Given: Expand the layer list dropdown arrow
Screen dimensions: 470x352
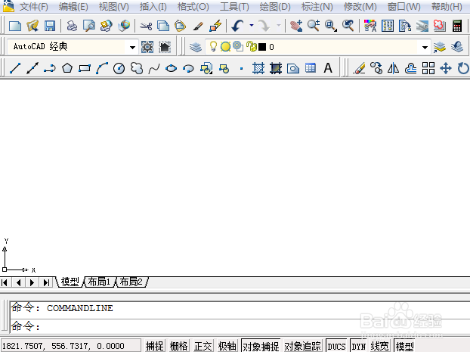Looking at the screenshot, I should (425, 47).
